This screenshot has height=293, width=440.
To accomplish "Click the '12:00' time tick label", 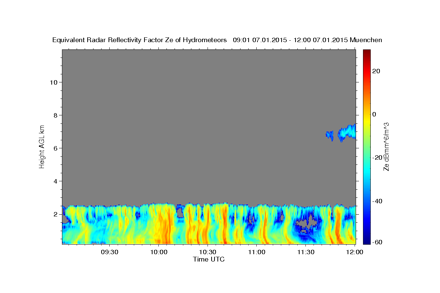I will tap(355, 252).
